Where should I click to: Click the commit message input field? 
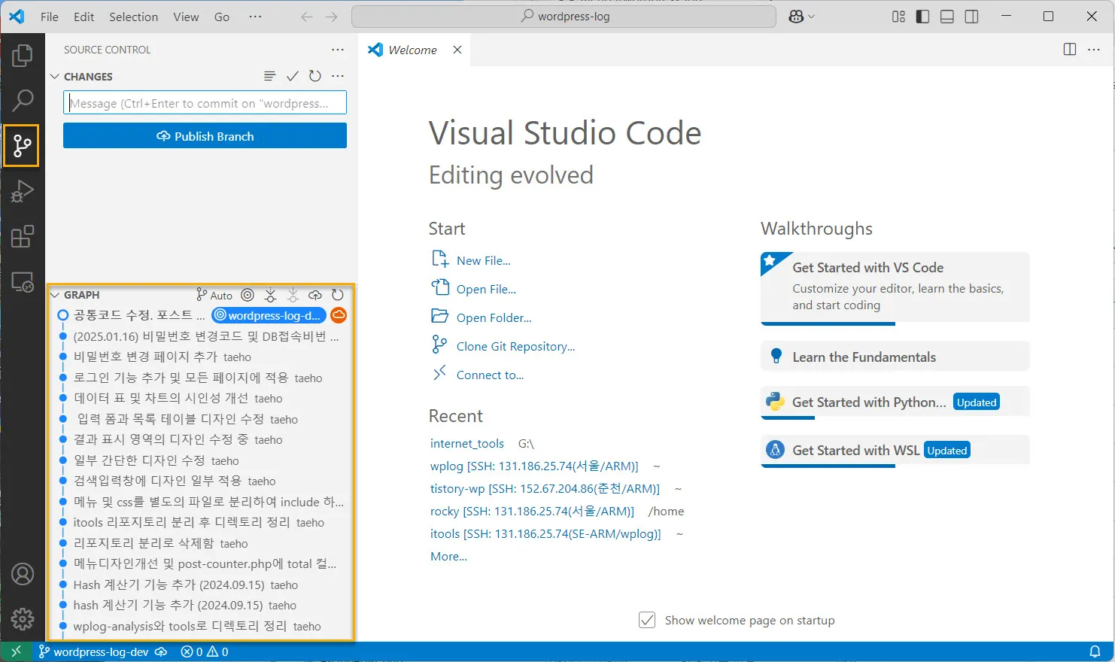[x=205, y=103]
